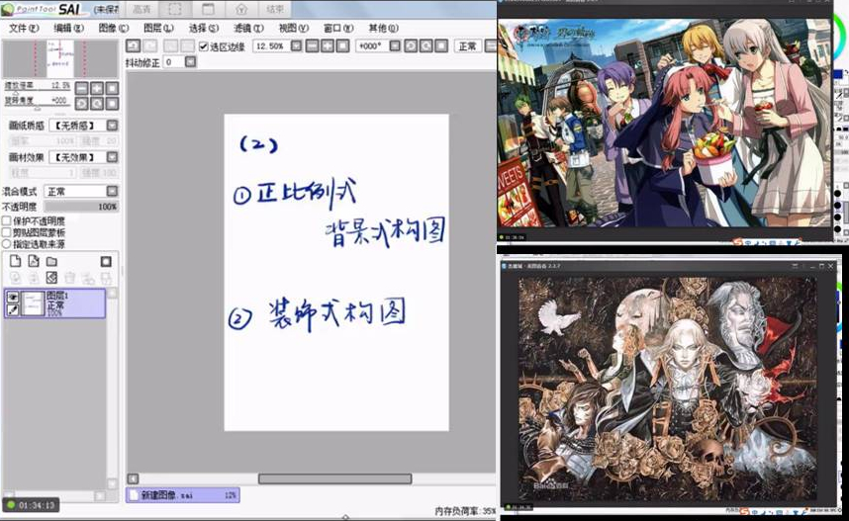Expand the +000° rotation dropdown
Screen dimensions: 849x521
coord(395,46)
